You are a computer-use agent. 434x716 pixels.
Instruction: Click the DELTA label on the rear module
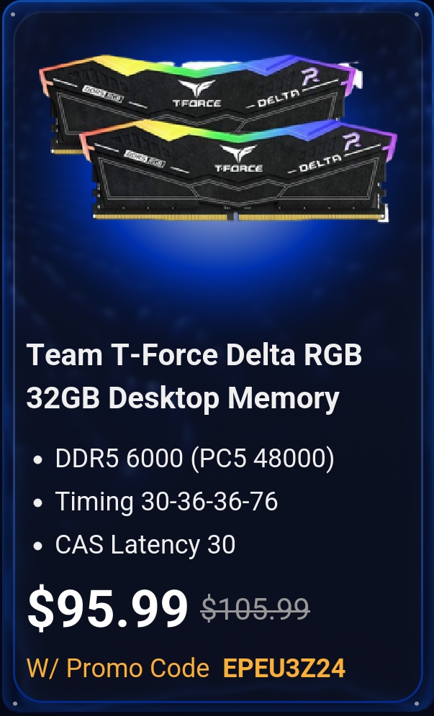[279, 97]
